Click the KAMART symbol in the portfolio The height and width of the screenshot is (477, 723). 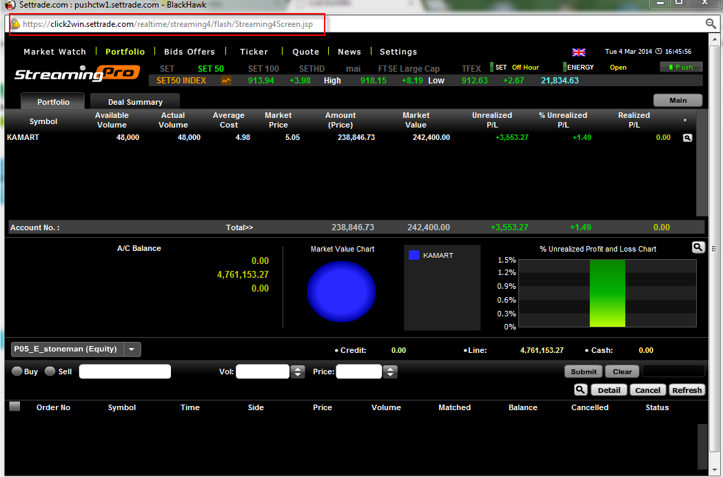(x=23, y=137)
